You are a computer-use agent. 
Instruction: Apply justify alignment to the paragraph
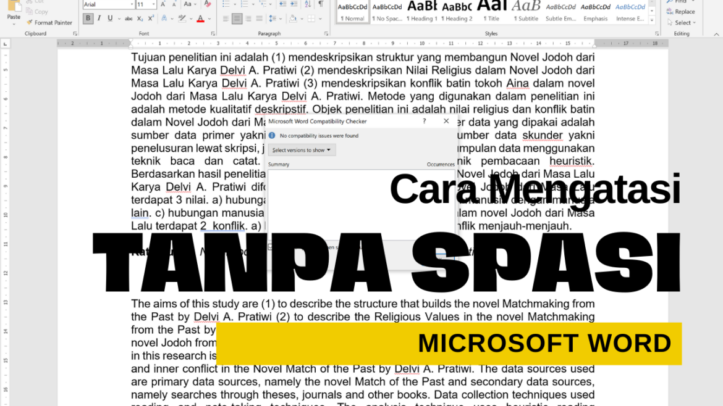click(259, 18)
